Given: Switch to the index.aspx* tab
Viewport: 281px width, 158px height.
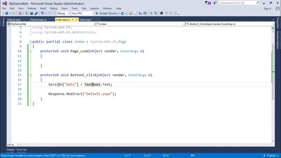Looking at the screenshot, I should click(86, 20).
